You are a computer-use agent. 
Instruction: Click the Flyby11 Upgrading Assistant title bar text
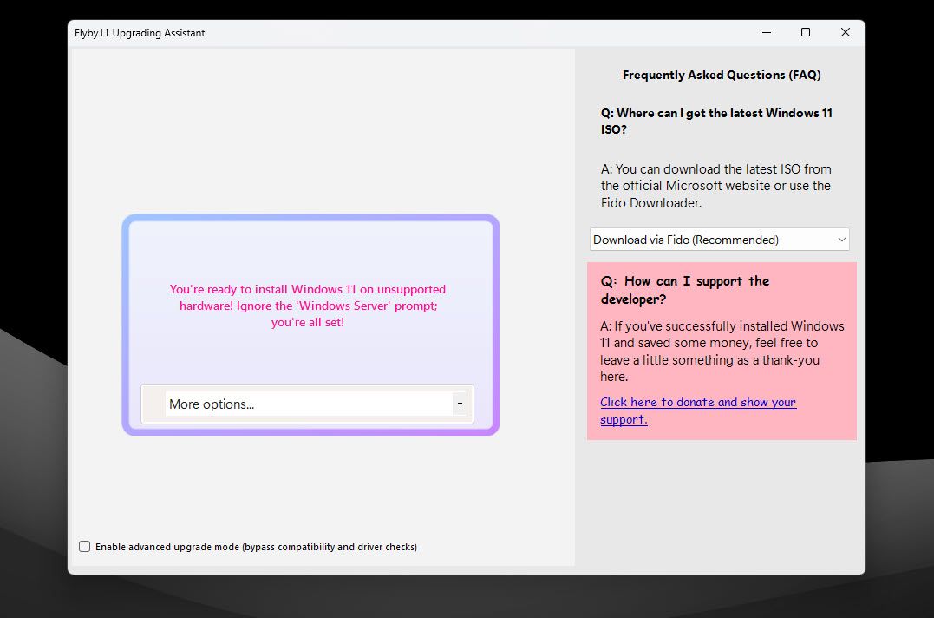(x=140, y=33)
